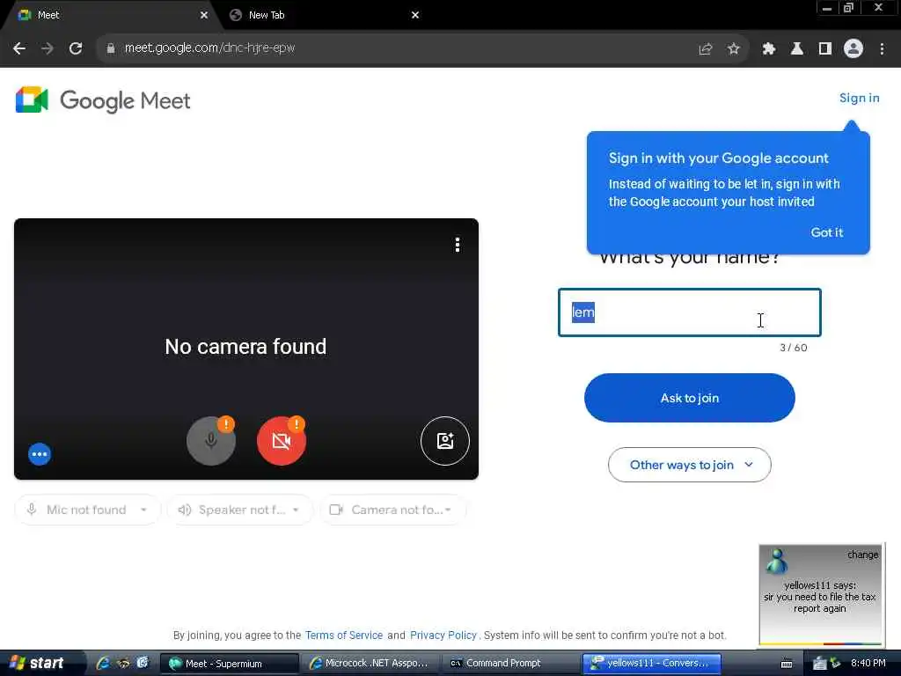Open the yellows111 conversation taskbar item
Screen dimensions: 901x676
point(652,664)
